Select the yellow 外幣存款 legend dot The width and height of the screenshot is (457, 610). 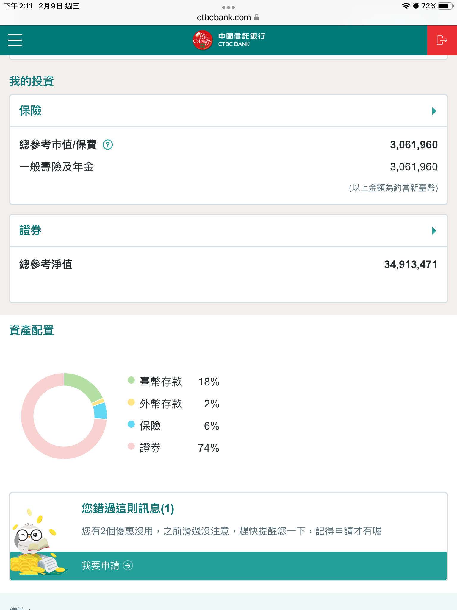click(x=131, y=402)
